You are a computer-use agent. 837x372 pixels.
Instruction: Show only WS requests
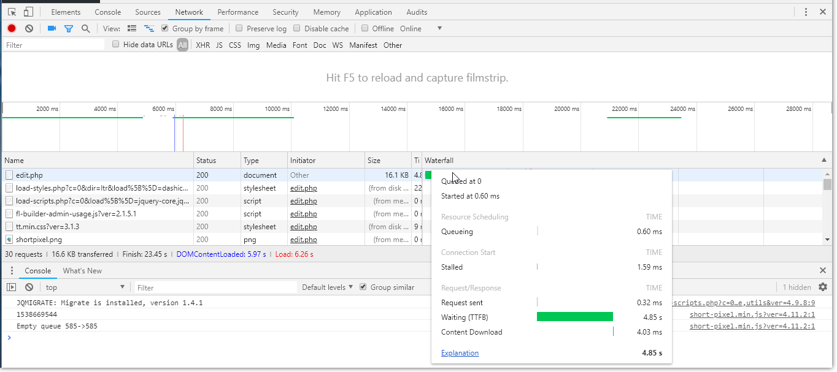(337, 45)
